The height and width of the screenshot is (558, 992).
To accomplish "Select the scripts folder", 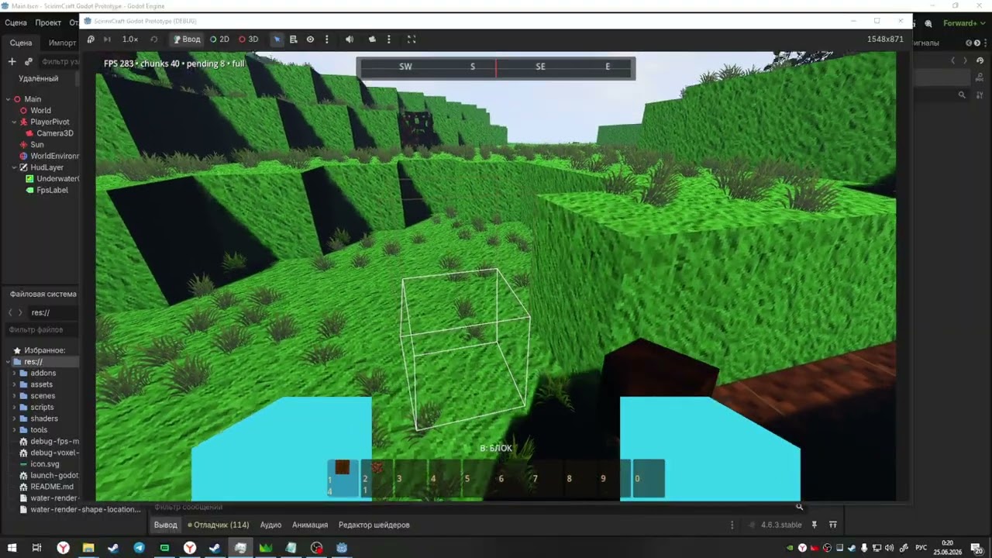I will click(42, 407).
